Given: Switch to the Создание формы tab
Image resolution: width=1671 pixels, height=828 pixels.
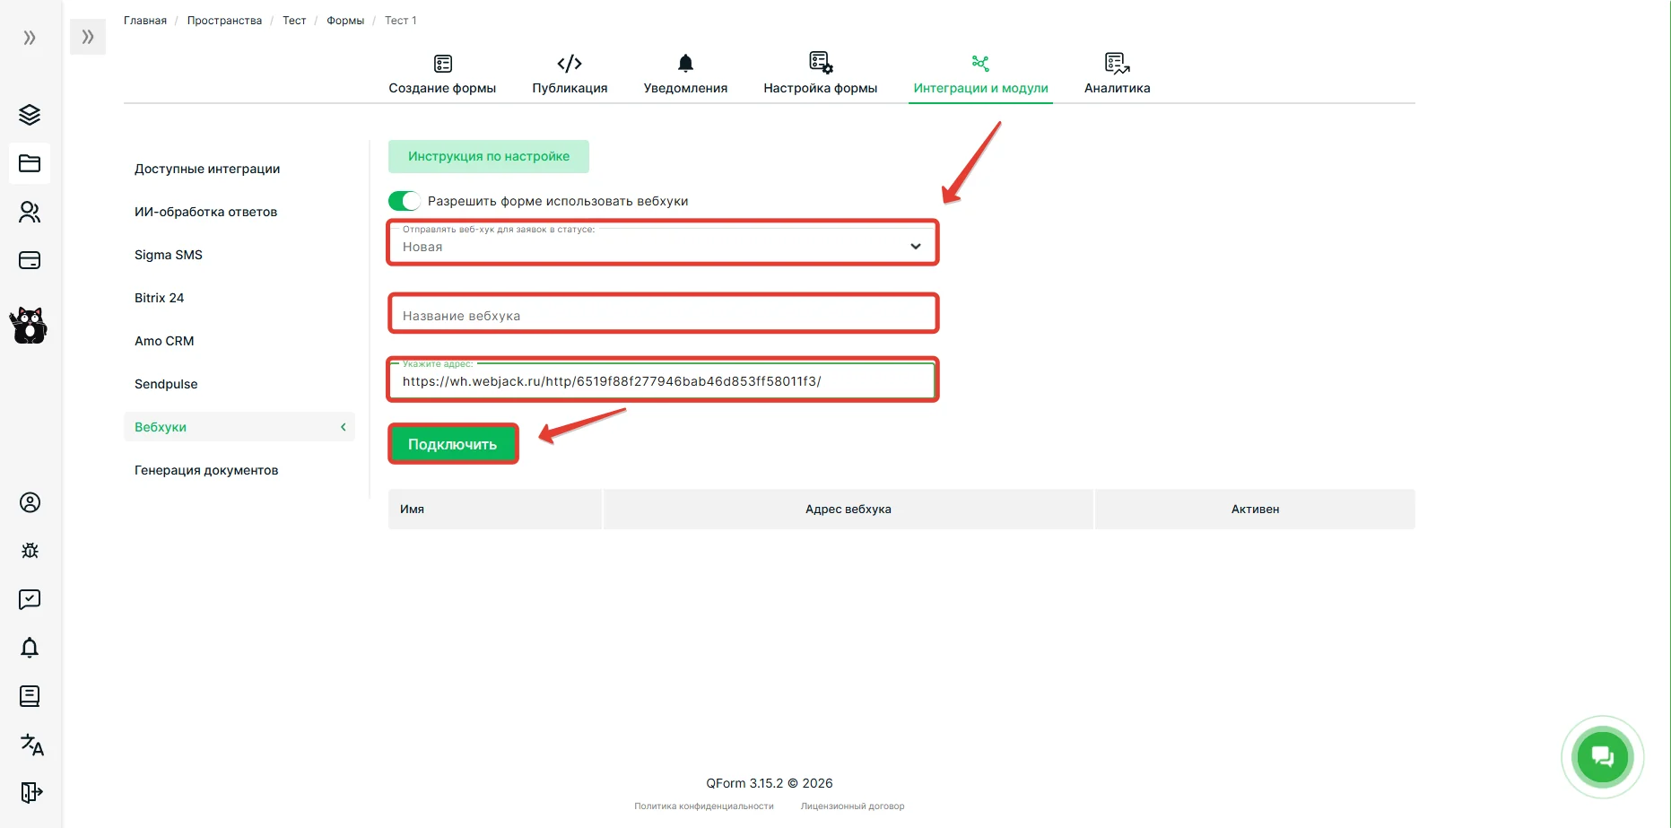Looking at the screenshot, I should (442, 74).
